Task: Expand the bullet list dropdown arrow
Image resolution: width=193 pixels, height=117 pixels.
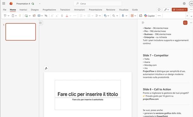Action: (x=84, y=16)
